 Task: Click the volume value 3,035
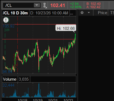click(x=24, y=79)
